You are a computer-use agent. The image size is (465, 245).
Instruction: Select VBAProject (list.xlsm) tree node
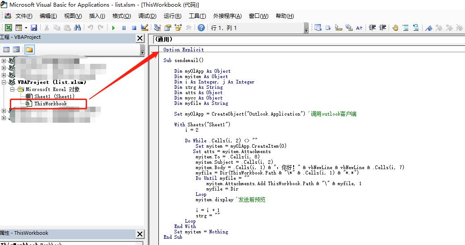[x=52, y=82]
